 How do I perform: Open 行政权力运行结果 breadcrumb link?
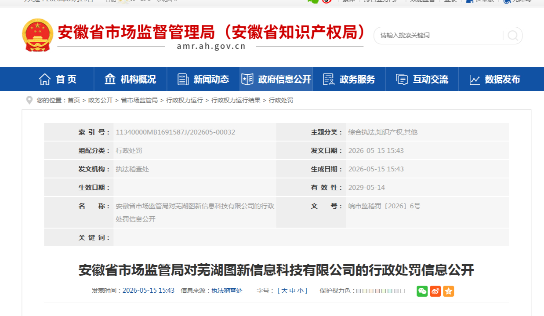tap(236, 100)
